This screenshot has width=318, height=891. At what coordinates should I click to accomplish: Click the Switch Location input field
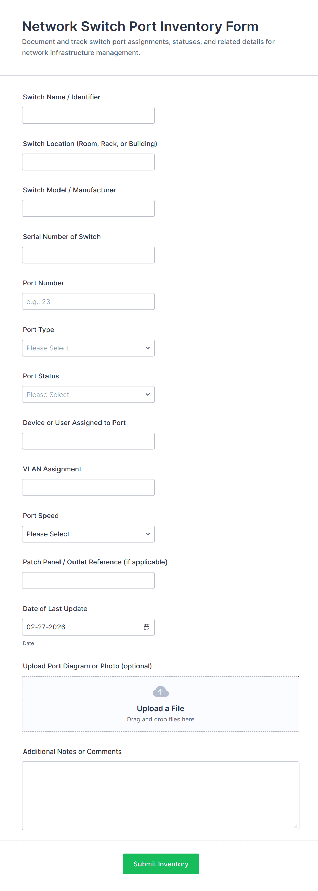pos(88,162)
